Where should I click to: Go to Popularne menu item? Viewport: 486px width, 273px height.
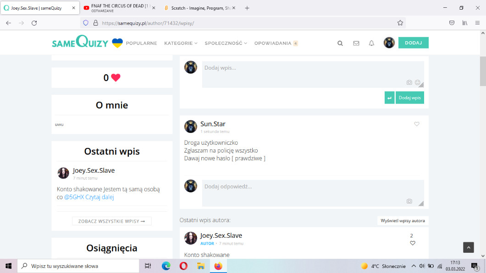pyautogui.click(x=141, y=43)
